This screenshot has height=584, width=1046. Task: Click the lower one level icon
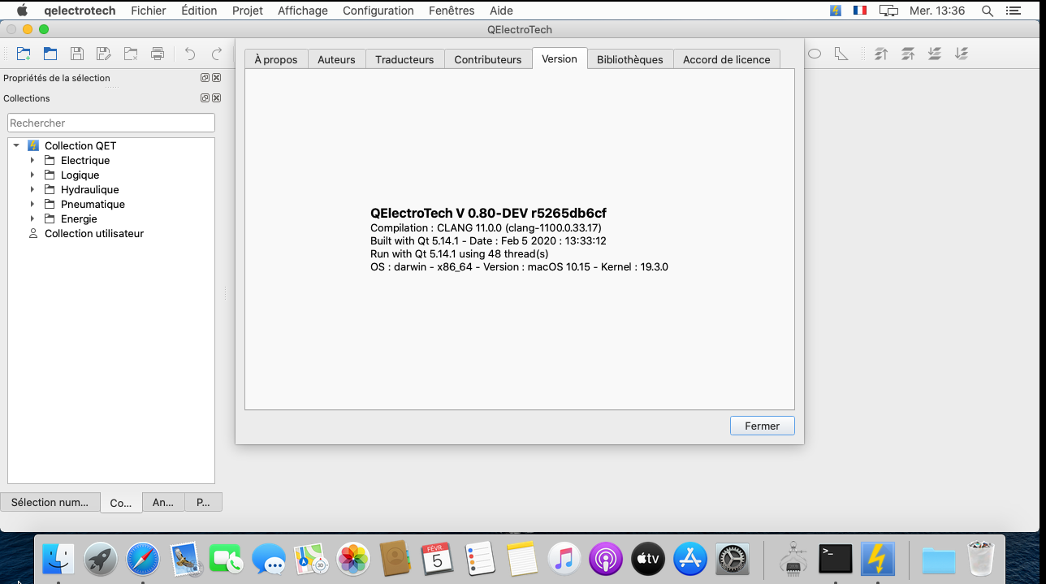coord(935,54)
